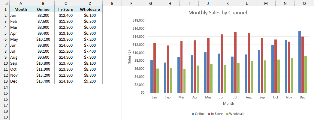Select the $8,800 Wholesale value

pyautogui.click(x=90, y=75)
